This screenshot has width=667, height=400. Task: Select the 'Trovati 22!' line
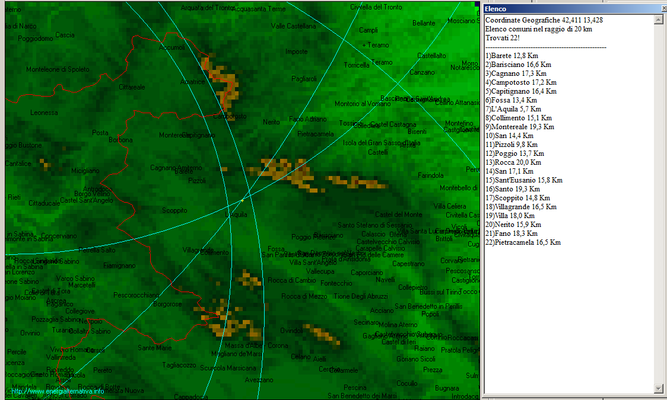pyautogui.click(x=503, y=38)
